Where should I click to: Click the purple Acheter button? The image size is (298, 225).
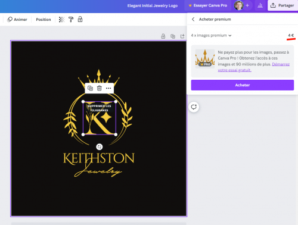[x=243, y=85]
